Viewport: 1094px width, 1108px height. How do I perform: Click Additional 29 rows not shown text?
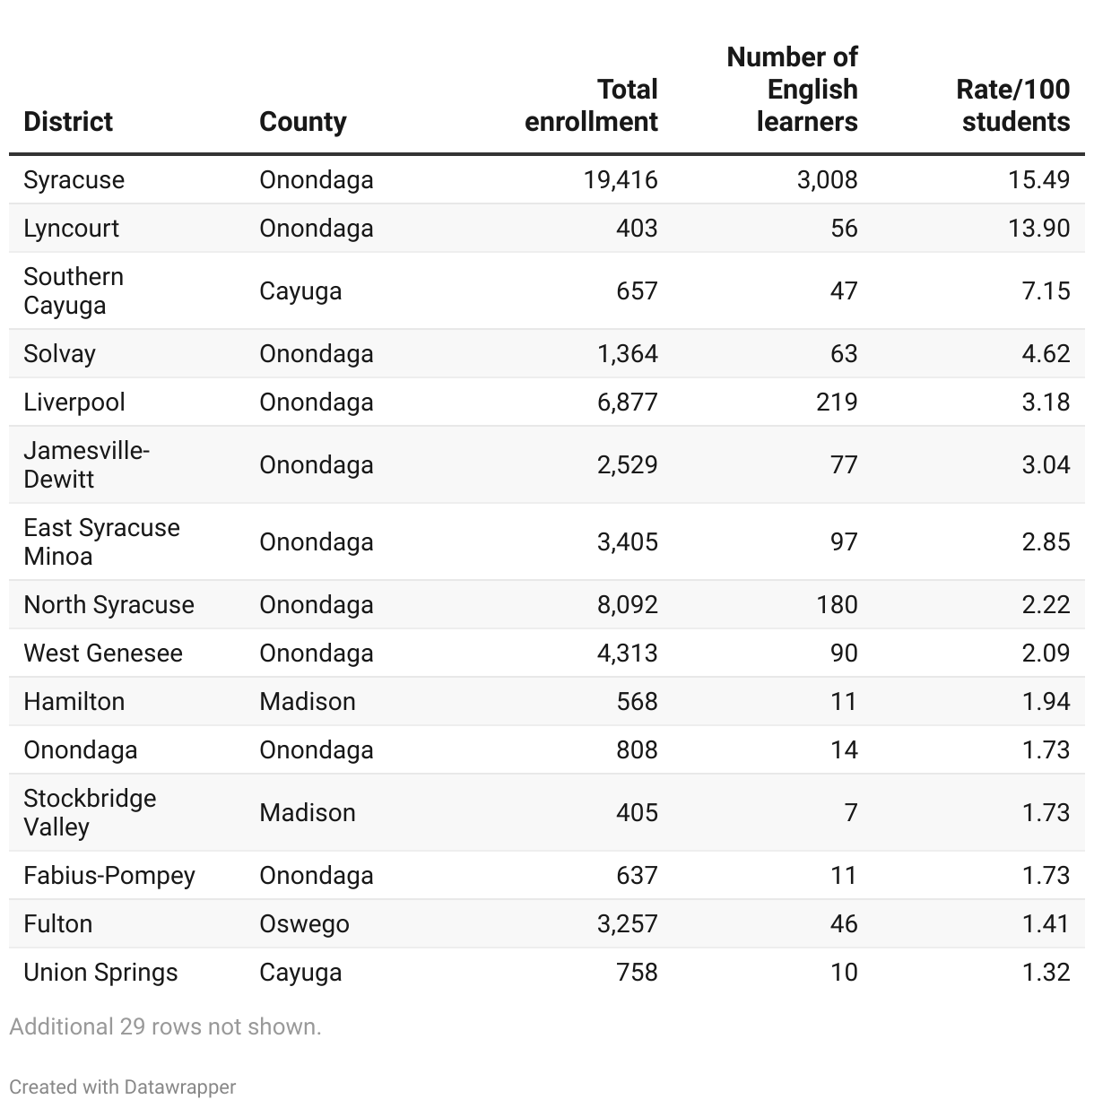(x=165, y=1026)
